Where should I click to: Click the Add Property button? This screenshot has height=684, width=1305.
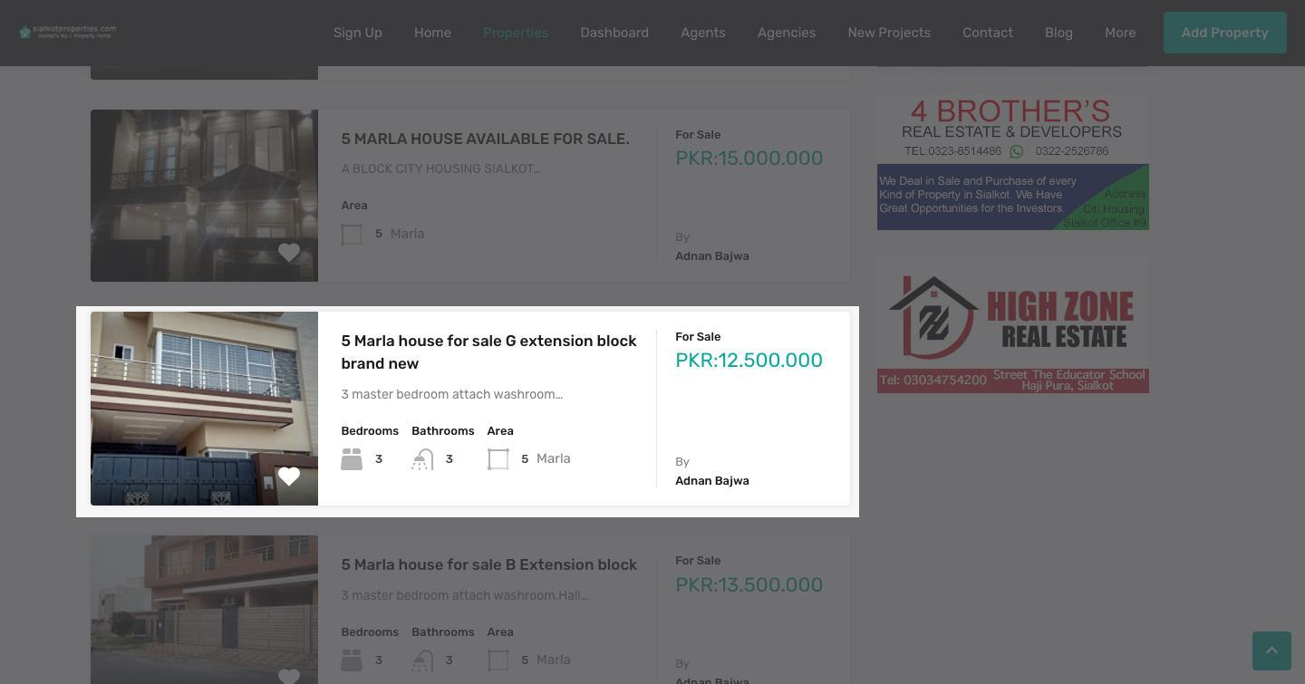(x=1225, y=33)
